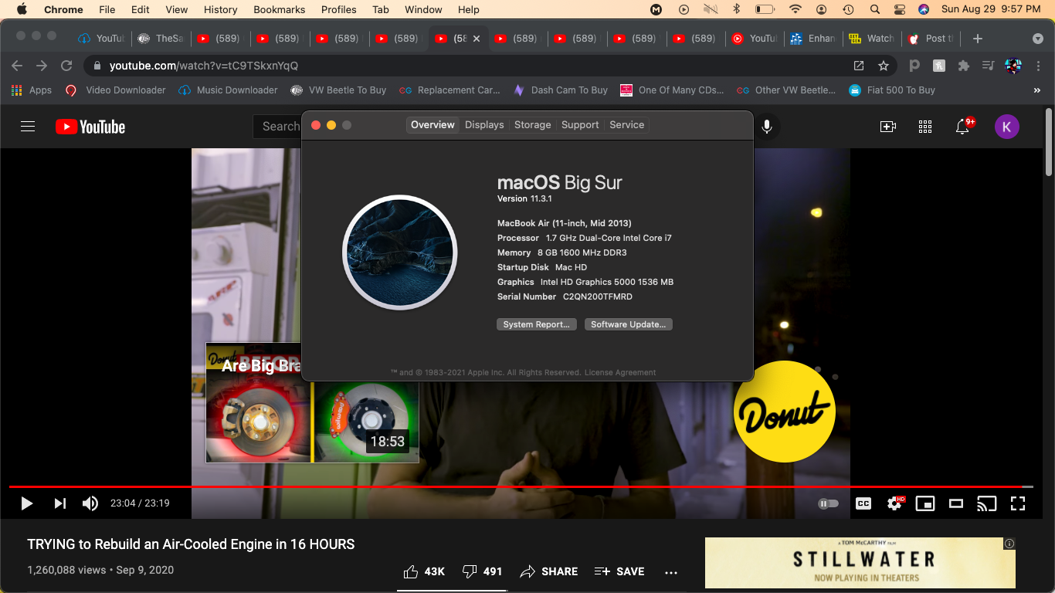
Task: Save video to a playlist
Action: coord(619,571)
